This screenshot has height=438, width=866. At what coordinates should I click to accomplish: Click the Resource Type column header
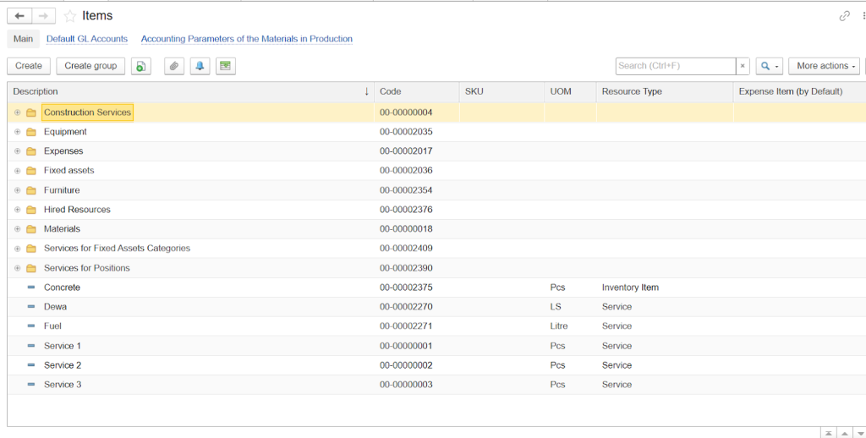pyautogui.click(x=665, y=91)
